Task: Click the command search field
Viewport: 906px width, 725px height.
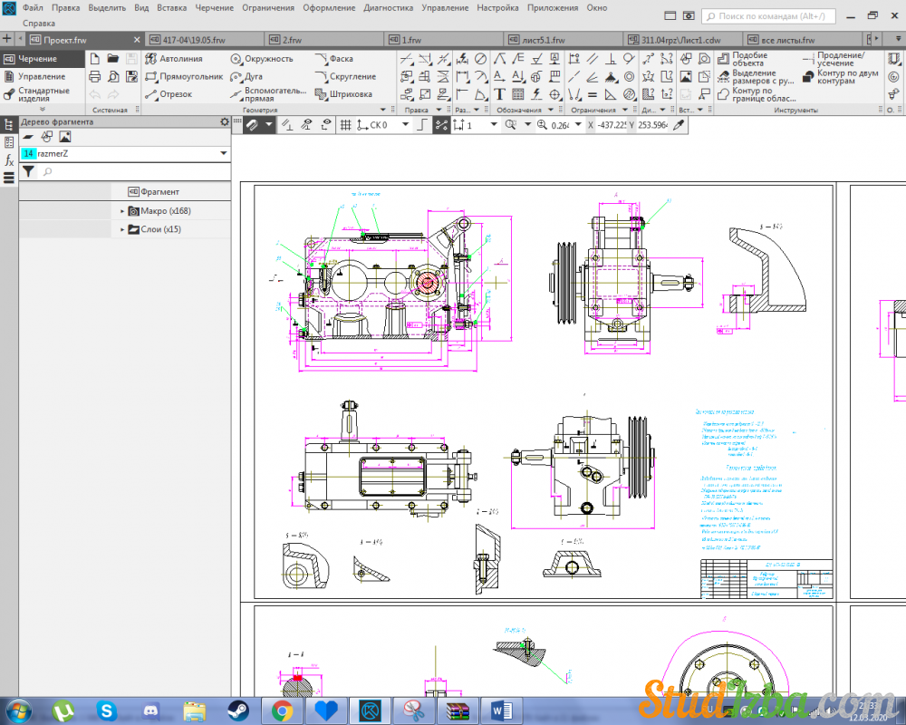Action: coord(770,16)
